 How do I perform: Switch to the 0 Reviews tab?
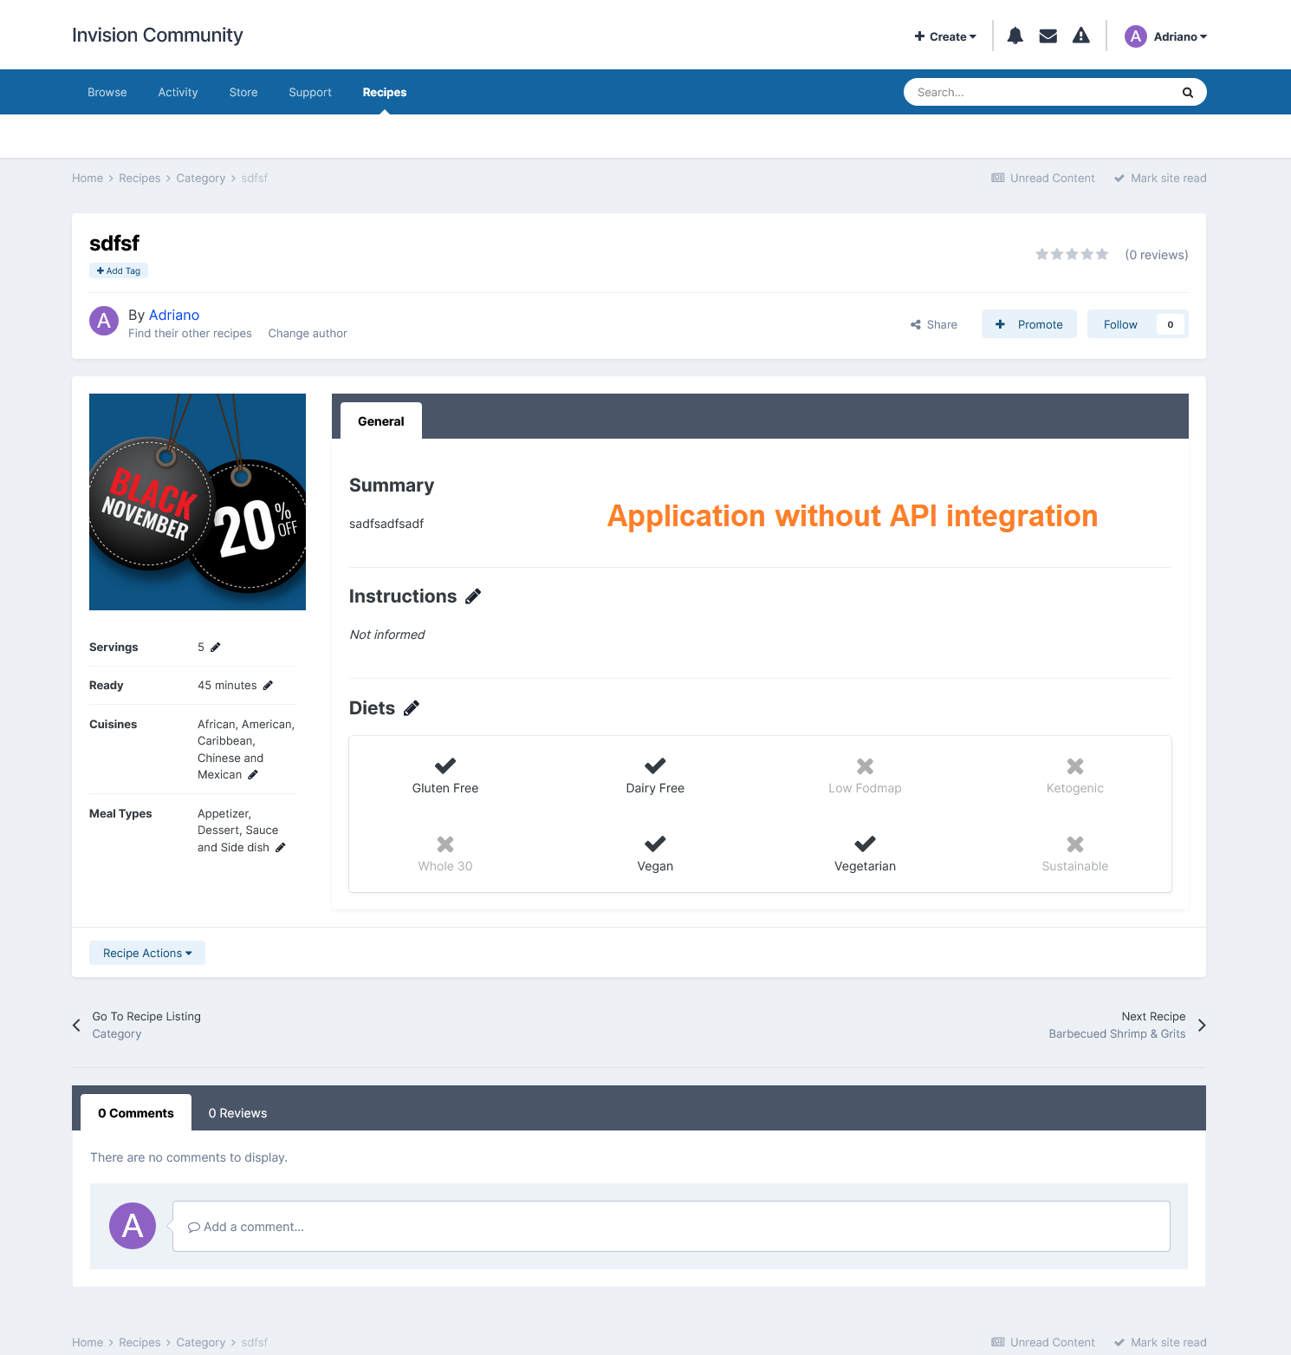pos(237,1113)
